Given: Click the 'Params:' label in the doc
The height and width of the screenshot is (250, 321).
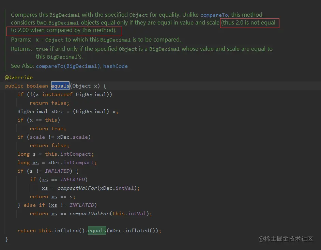Looking at the screenshot, I should tap(21, 40).
